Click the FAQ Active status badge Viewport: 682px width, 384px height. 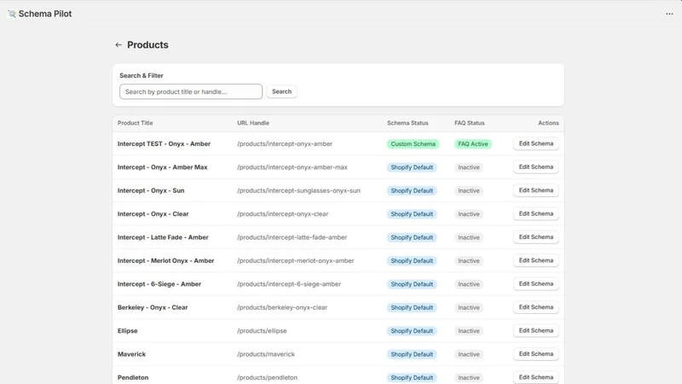[473, 144]
